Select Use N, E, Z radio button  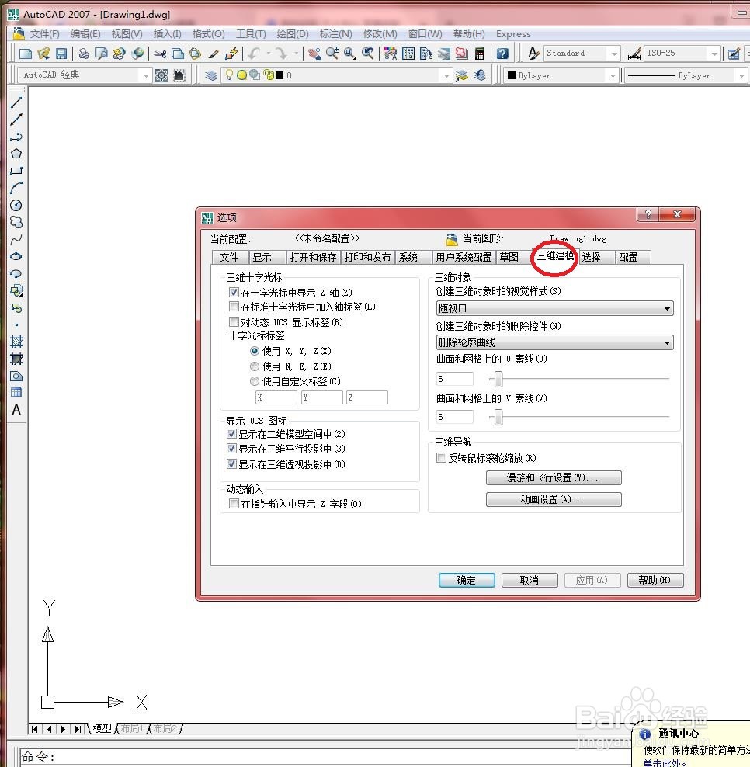[x=255, y=366]
